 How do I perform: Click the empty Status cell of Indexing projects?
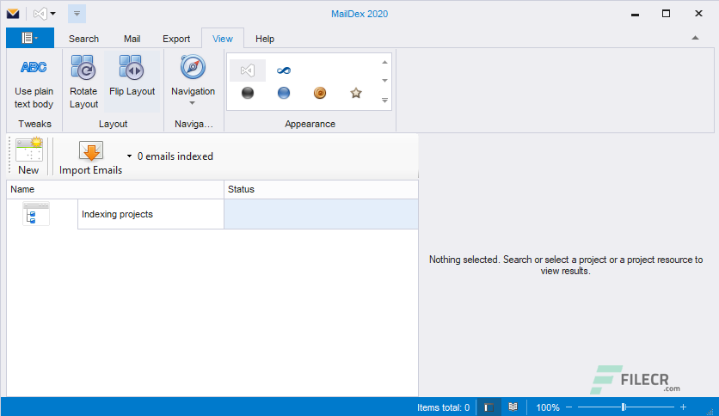click(321, 214)
